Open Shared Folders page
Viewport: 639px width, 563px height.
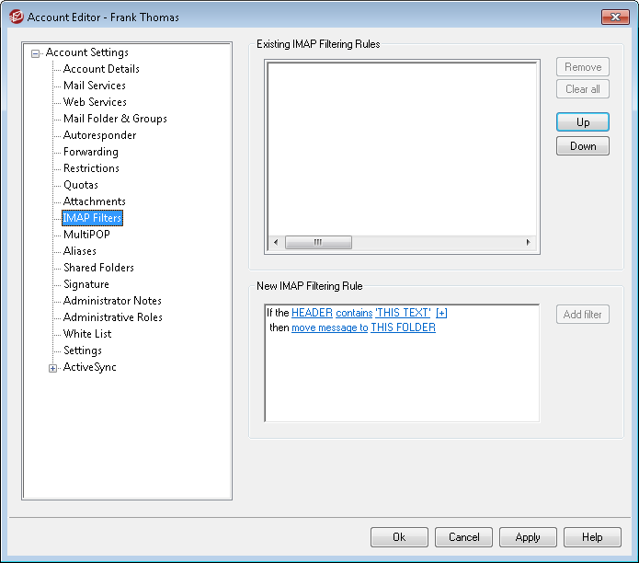(98, 268)
